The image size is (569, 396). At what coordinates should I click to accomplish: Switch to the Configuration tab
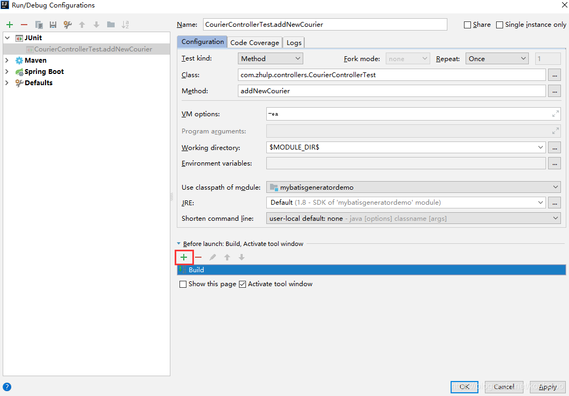click(203, 42)
